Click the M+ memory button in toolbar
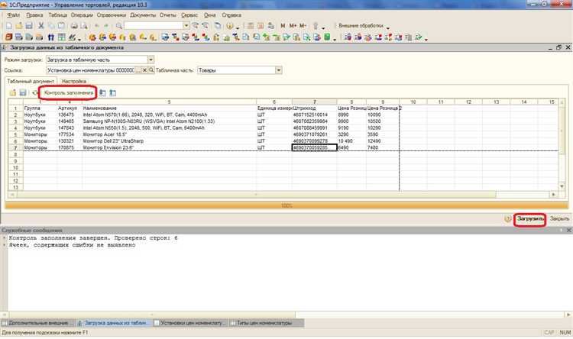The image size is (573, 339). tap(293, 25)
